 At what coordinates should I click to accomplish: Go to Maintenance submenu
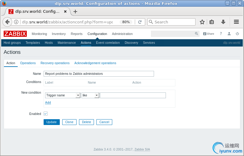coord(66,43)
